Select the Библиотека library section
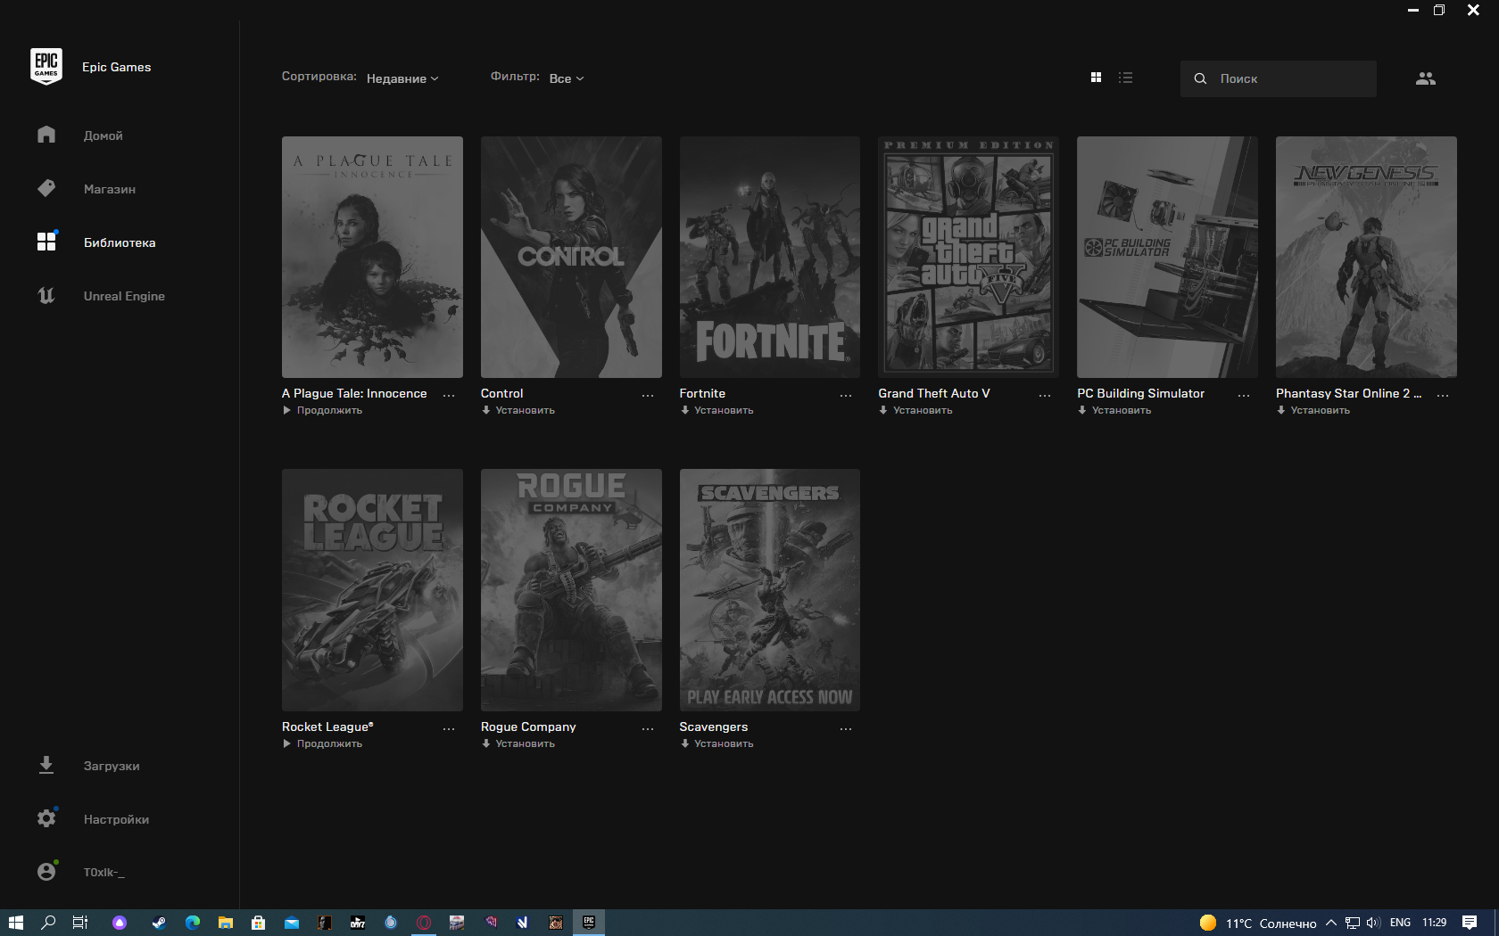 click(x=120, y=242)
